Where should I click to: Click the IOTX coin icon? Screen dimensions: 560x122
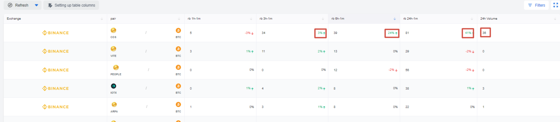click(113, 86)
